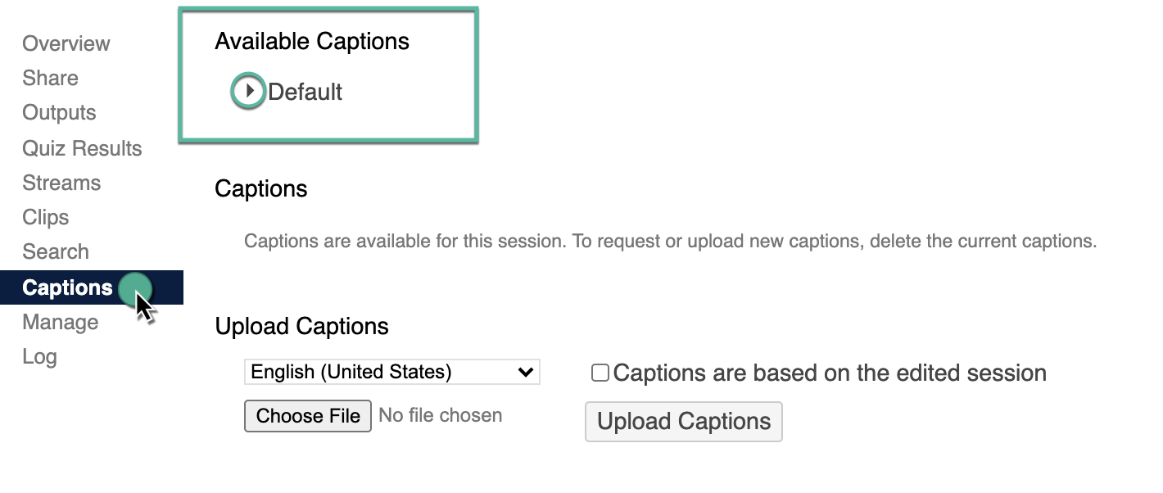The width and height of the screenshot is (1163, 493).
Task: Select the highlighted Captions sidebar tab
Action: click(68, 287)
